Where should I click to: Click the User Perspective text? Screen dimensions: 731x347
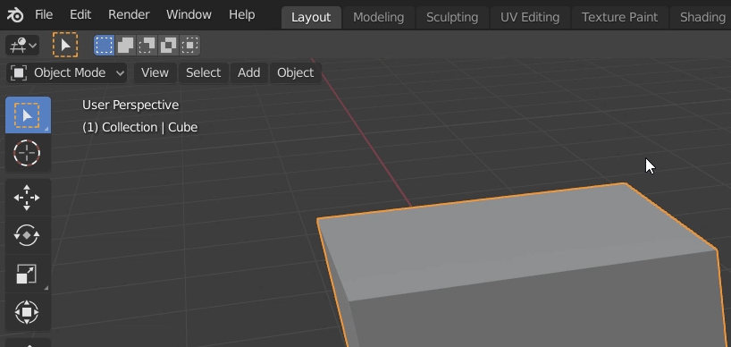pyautogui.click(x=130, y=105)
